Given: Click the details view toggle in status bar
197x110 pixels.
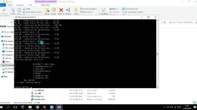Looking at the screenshot, I should click(194, 103).
